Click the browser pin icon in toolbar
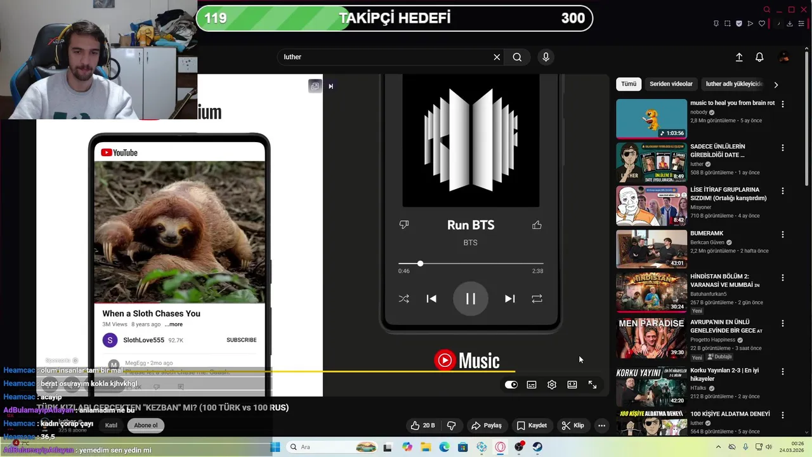812x457 pixels. click(x=716, y=23)
